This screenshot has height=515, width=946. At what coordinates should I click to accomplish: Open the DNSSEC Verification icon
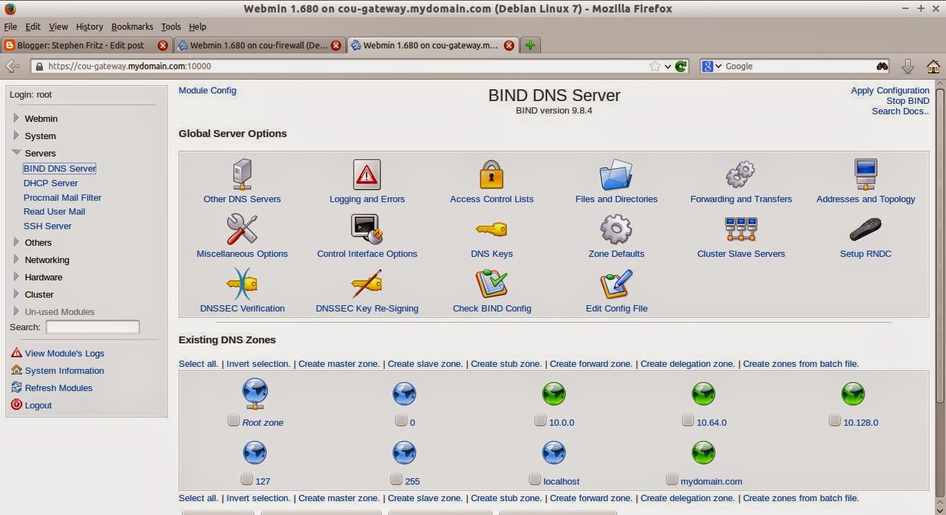point(242,284)
